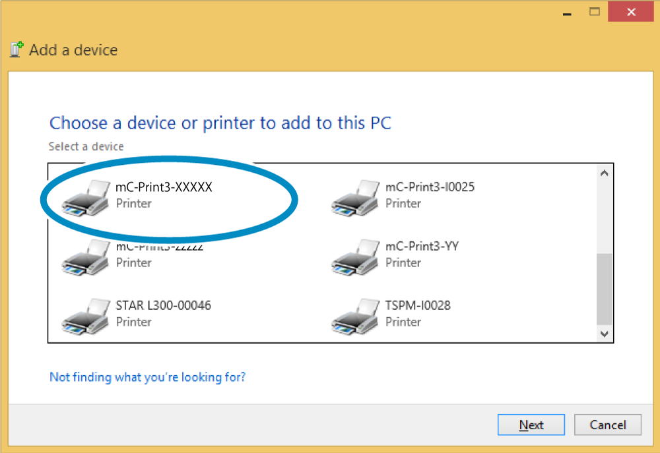Open "Not finding what you're looking for?" link
Screen dimensions: 660x453
tap(148, 377)
